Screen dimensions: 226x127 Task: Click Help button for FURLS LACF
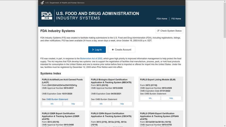(x=73, y=104)
